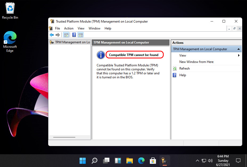This screenshot has width=247, height=167.
Task: Open the Window menu
Action: (x=94, y=28)
